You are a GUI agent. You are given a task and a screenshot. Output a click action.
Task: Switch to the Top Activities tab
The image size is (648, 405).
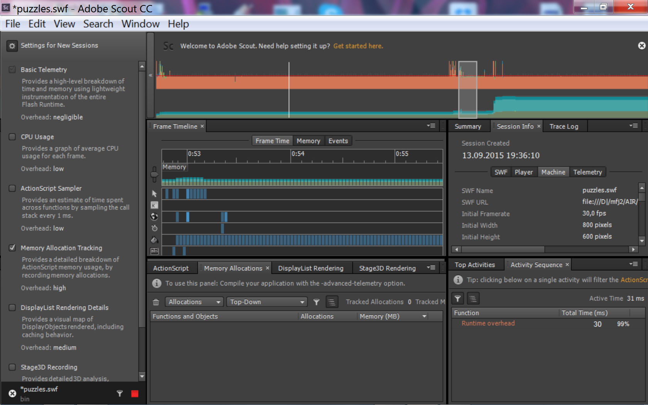475,265
